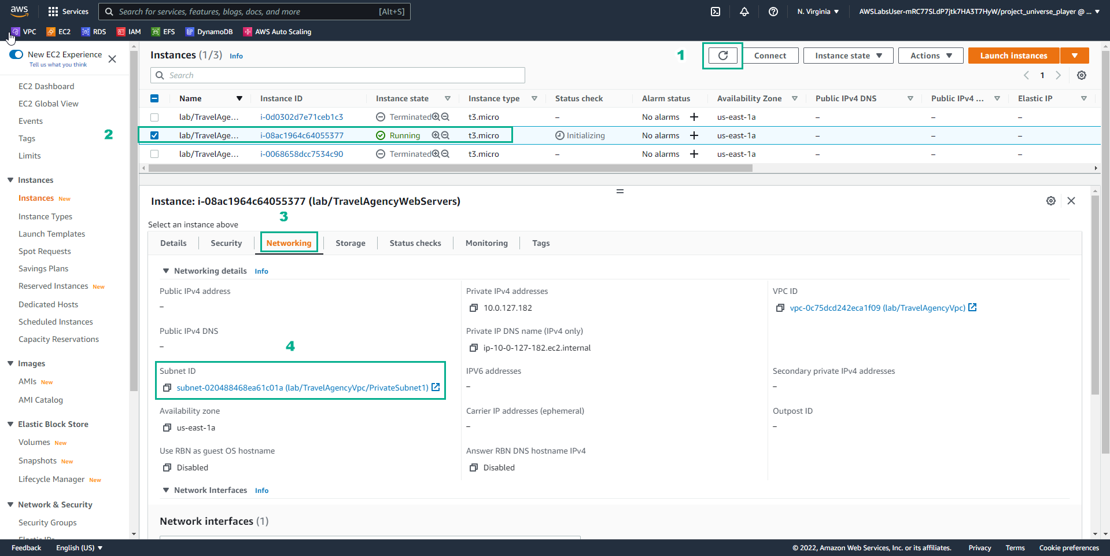Click the top AWS services search box
This screenshot has width=1110, height=556.
tap(255, 12)
